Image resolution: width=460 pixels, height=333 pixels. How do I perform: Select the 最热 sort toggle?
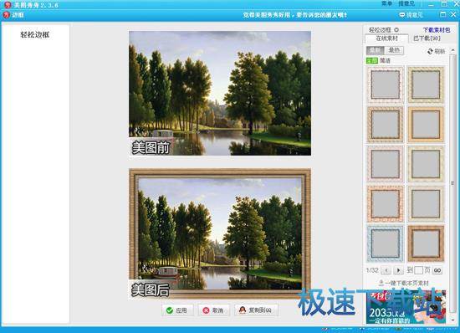click(x=394, y=50)
